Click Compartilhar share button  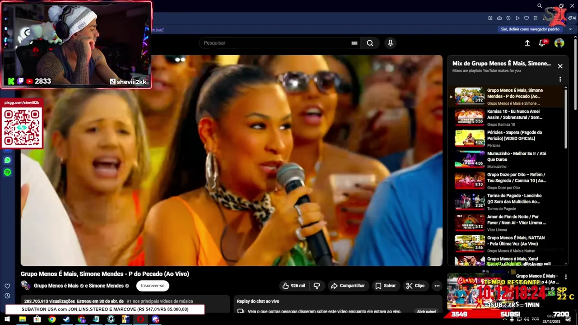(348, 286)
